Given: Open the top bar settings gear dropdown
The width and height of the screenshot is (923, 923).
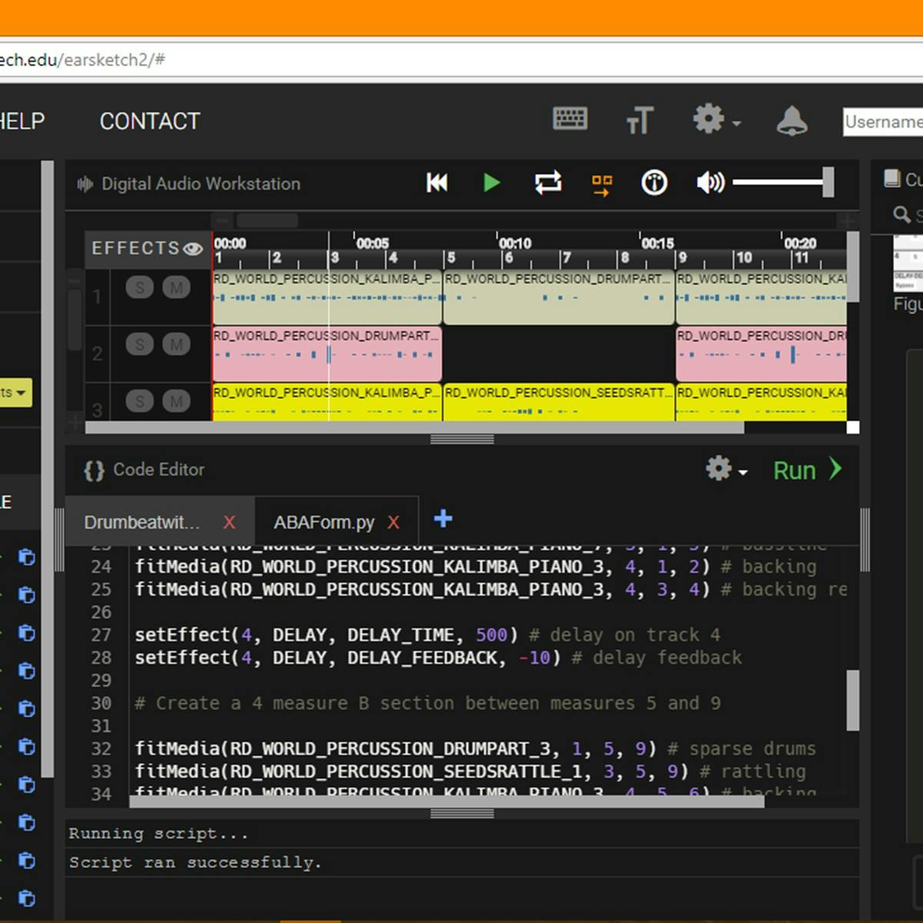Looking at the screenshot, I should point(715,120).
